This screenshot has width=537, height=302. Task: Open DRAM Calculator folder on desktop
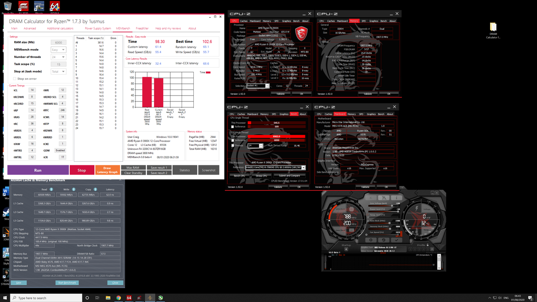[493, 31]
